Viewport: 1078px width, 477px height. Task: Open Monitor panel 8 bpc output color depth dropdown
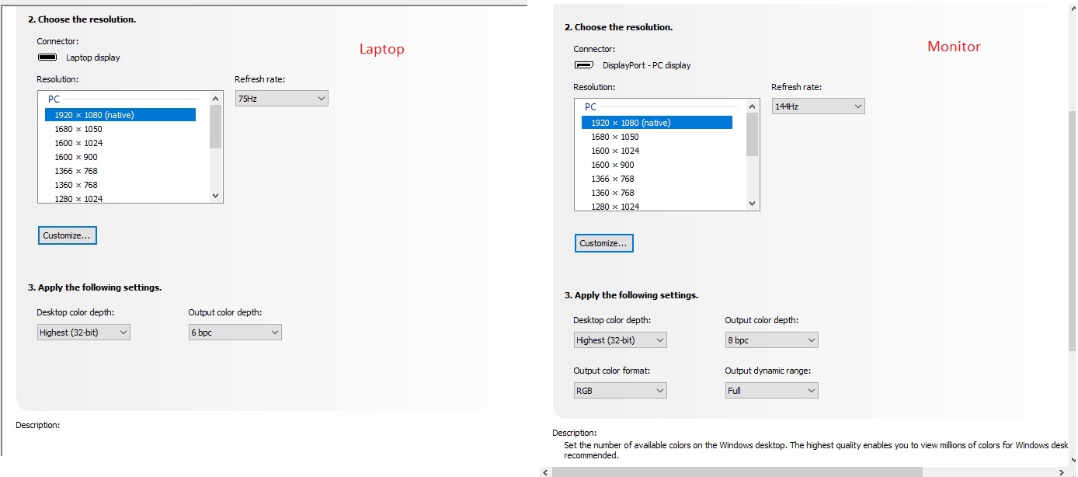point(772,340)
